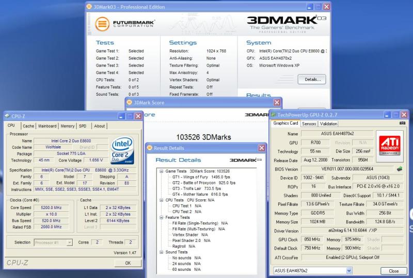Open the ASUS EAH4870x2 GPU selection dropdown

pos(349,270)
